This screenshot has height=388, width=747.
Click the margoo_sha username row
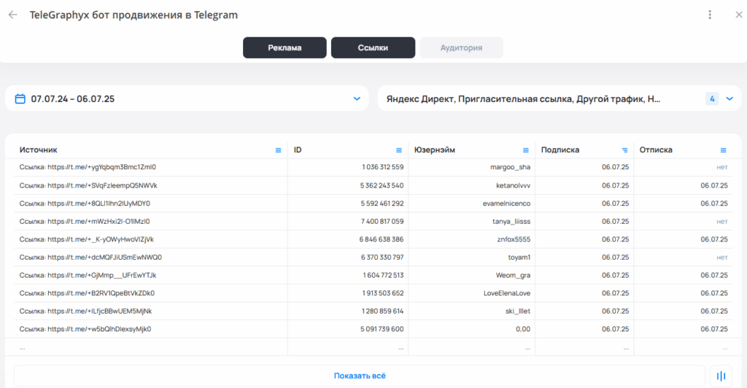(x=510, y=167)
